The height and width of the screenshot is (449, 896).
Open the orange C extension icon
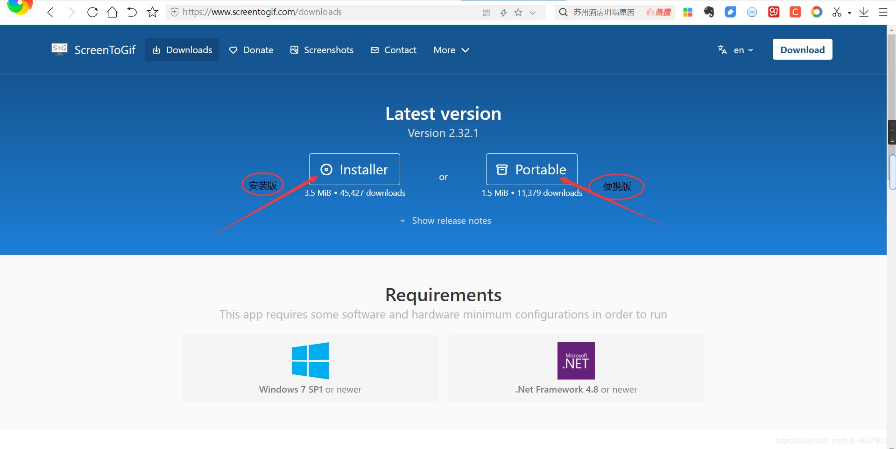[x=795, y=12]
